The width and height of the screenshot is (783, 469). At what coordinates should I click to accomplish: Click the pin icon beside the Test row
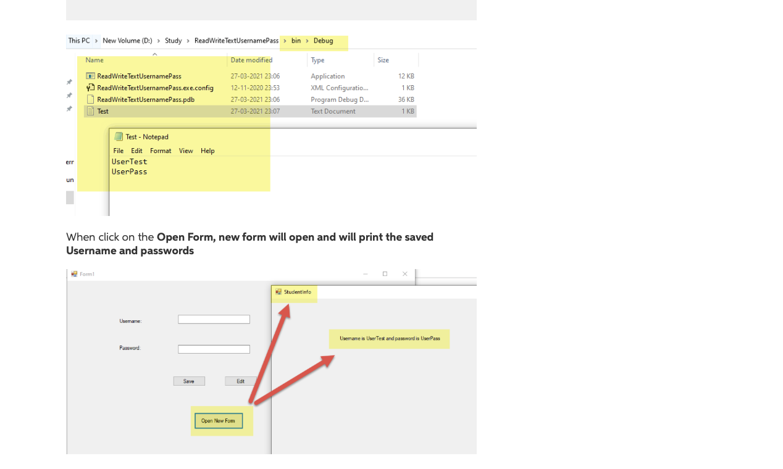coord(69,109)
